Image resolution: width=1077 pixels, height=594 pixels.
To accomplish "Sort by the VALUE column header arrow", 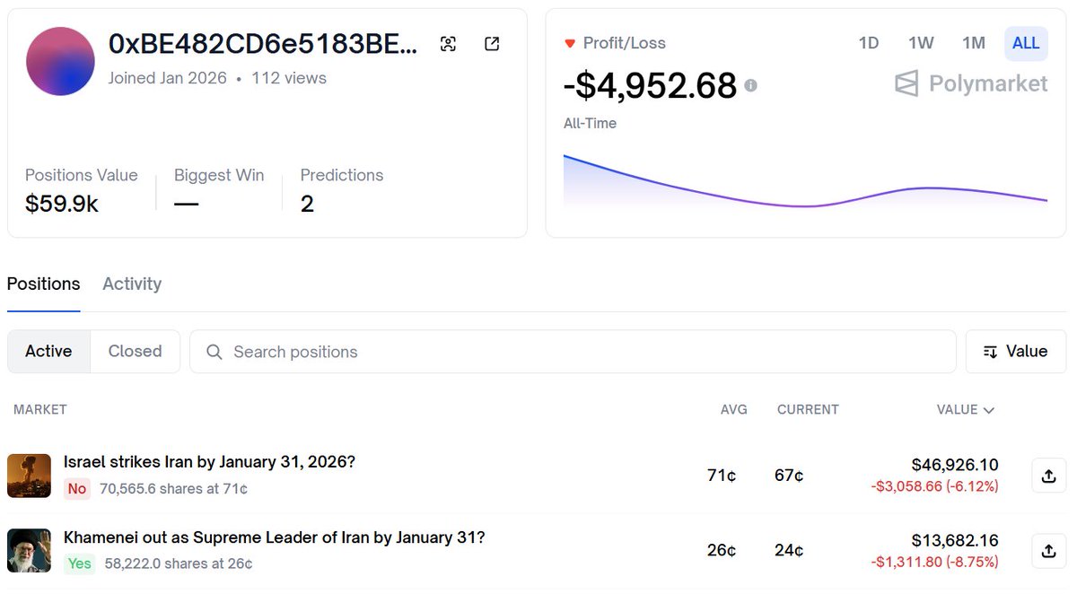I will point(988,410).
